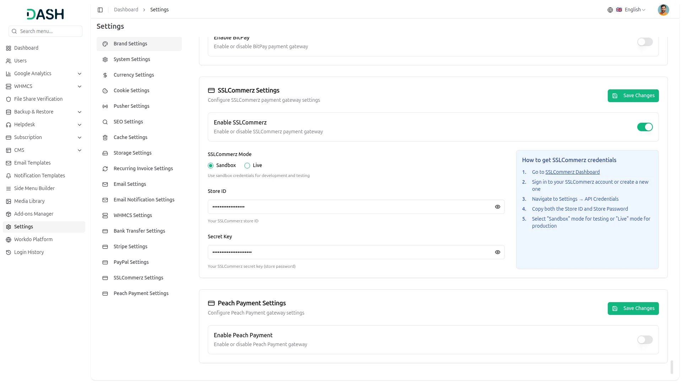Click the globe language icon
The width and height of the screenshot is (682, 383).
610,10
